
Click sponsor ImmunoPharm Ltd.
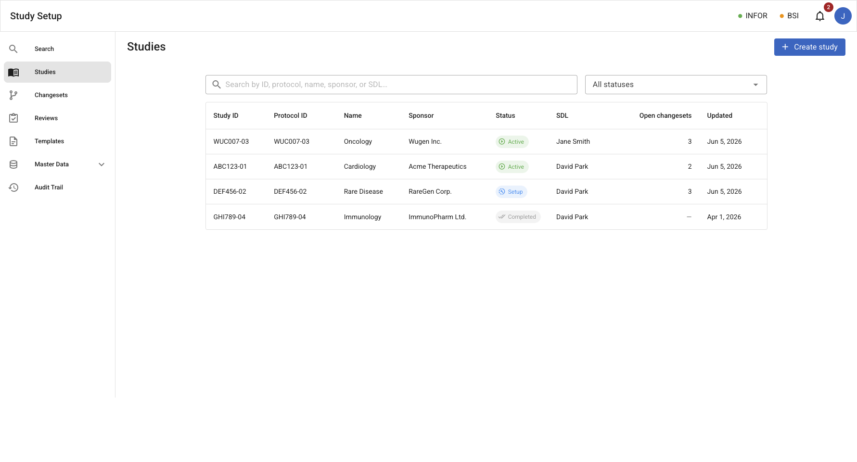437,217
